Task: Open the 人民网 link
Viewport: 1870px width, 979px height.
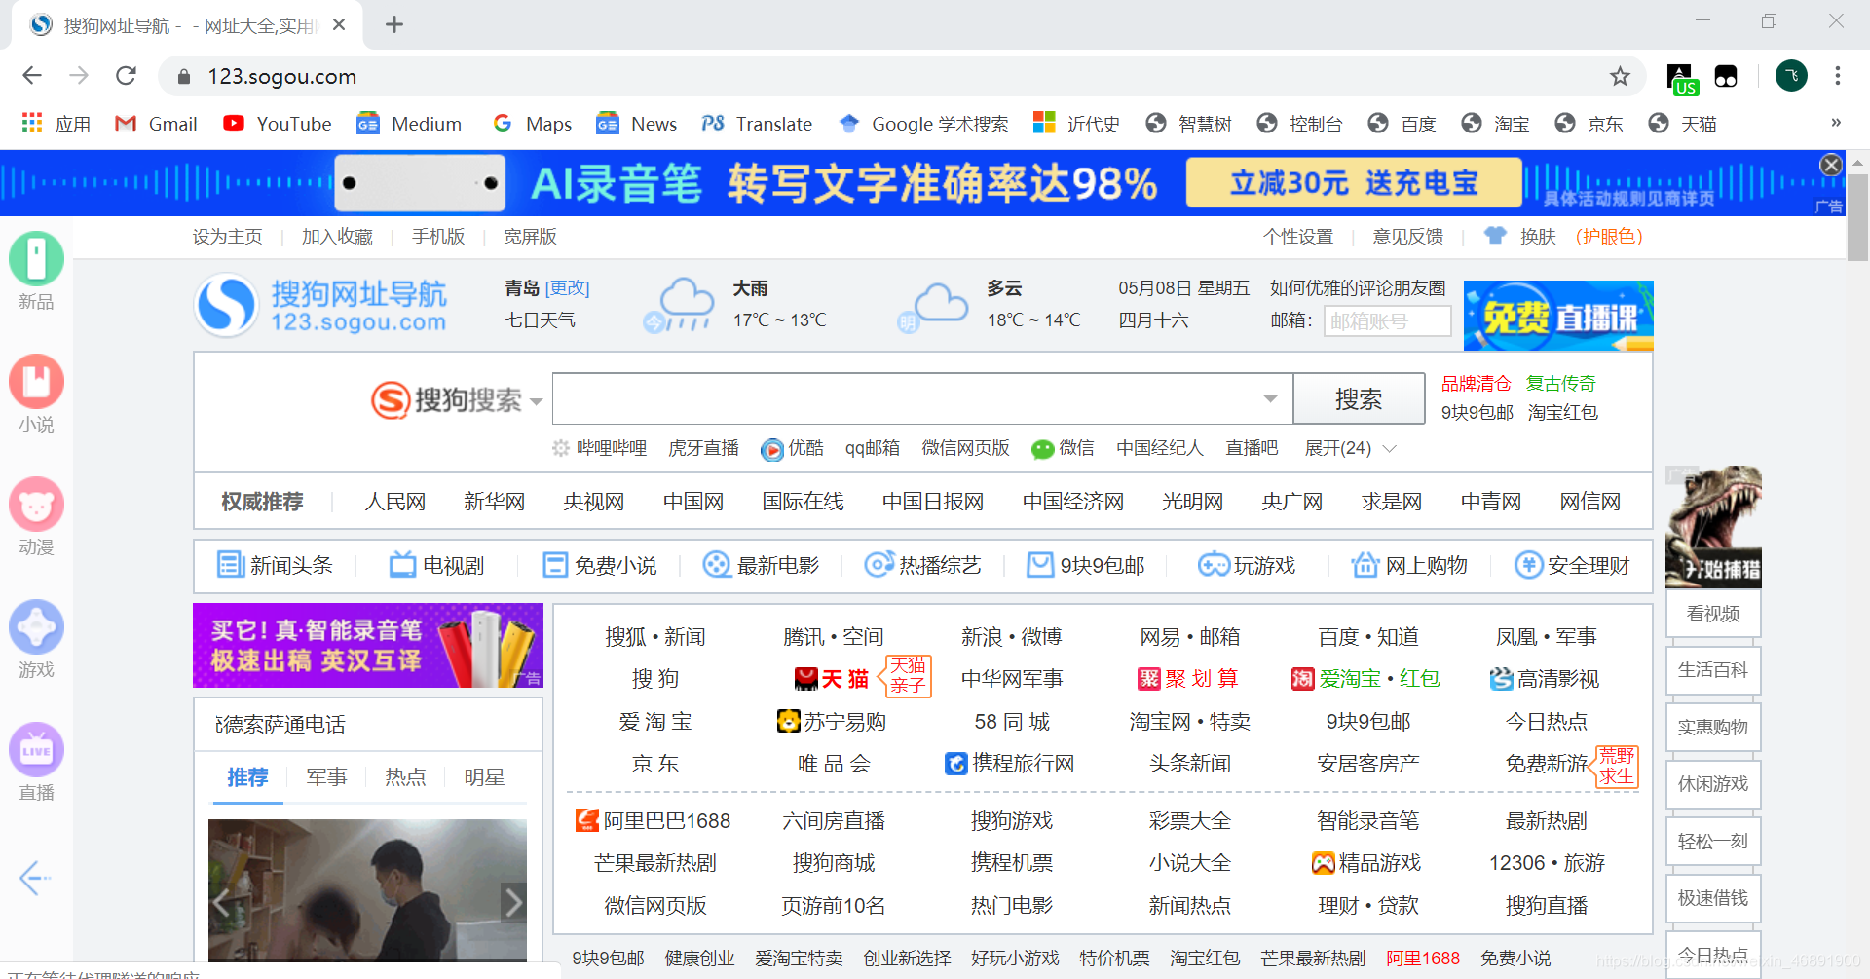Action: pyautogui.click(x=395, y=502)
